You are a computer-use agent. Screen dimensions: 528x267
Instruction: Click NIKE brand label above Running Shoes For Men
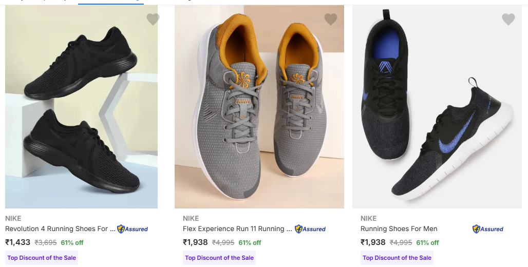369,218
